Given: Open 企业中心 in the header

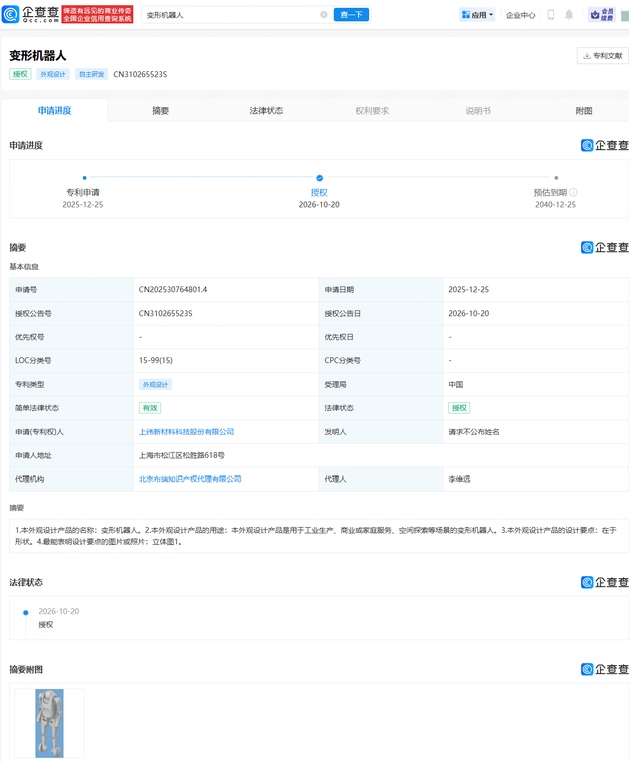Looking at the screenshot, I should click(x=521, y=15).
